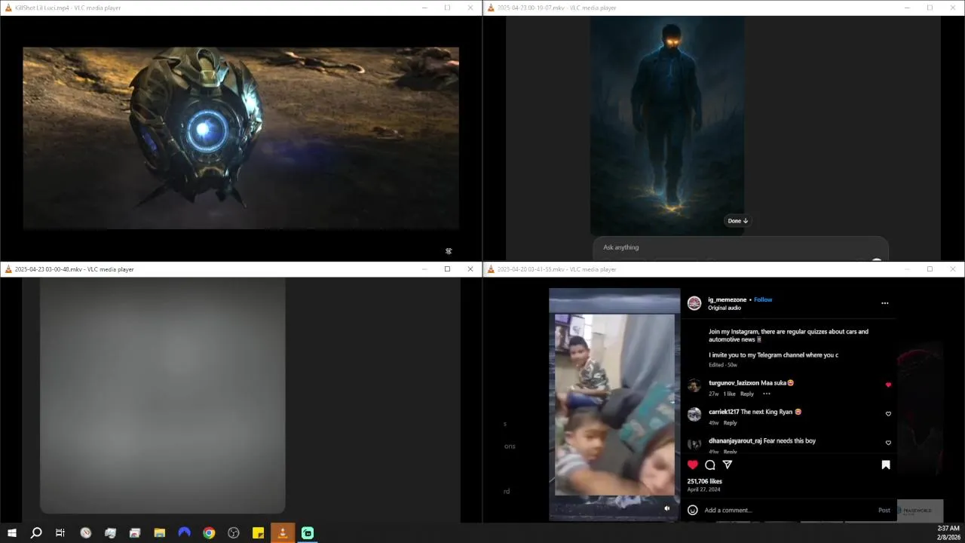Open the dhananjayarout_raj username
The image size is (965, 543).
735,440
